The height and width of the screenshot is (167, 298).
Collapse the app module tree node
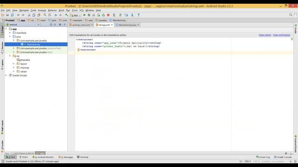[6, 29]
